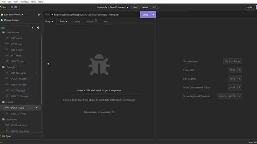The image size is (257, 144).
Task: Click Manage Cookies
Action: (x=10, y=20)
